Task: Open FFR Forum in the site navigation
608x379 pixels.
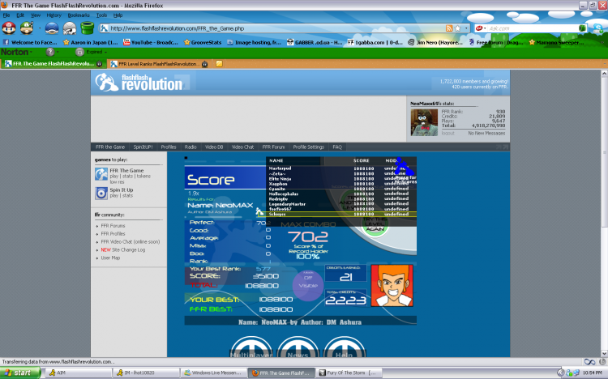Action: (x=273, y=147)
